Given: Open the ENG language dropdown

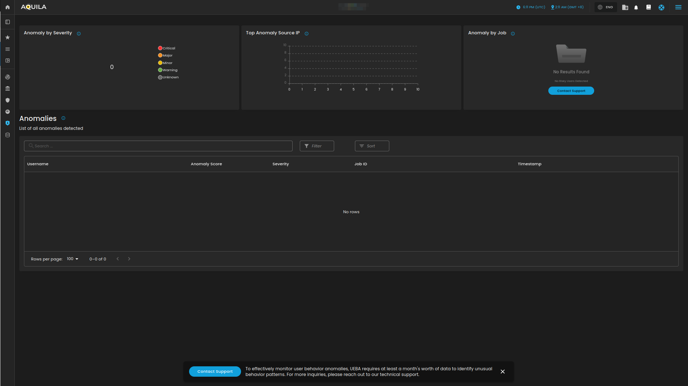Looking at the screenshot, I should tap(606, 7).
